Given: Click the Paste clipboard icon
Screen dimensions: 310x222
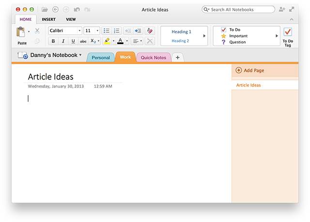Looking at the screenshot, I should click(x=21, y=32).
